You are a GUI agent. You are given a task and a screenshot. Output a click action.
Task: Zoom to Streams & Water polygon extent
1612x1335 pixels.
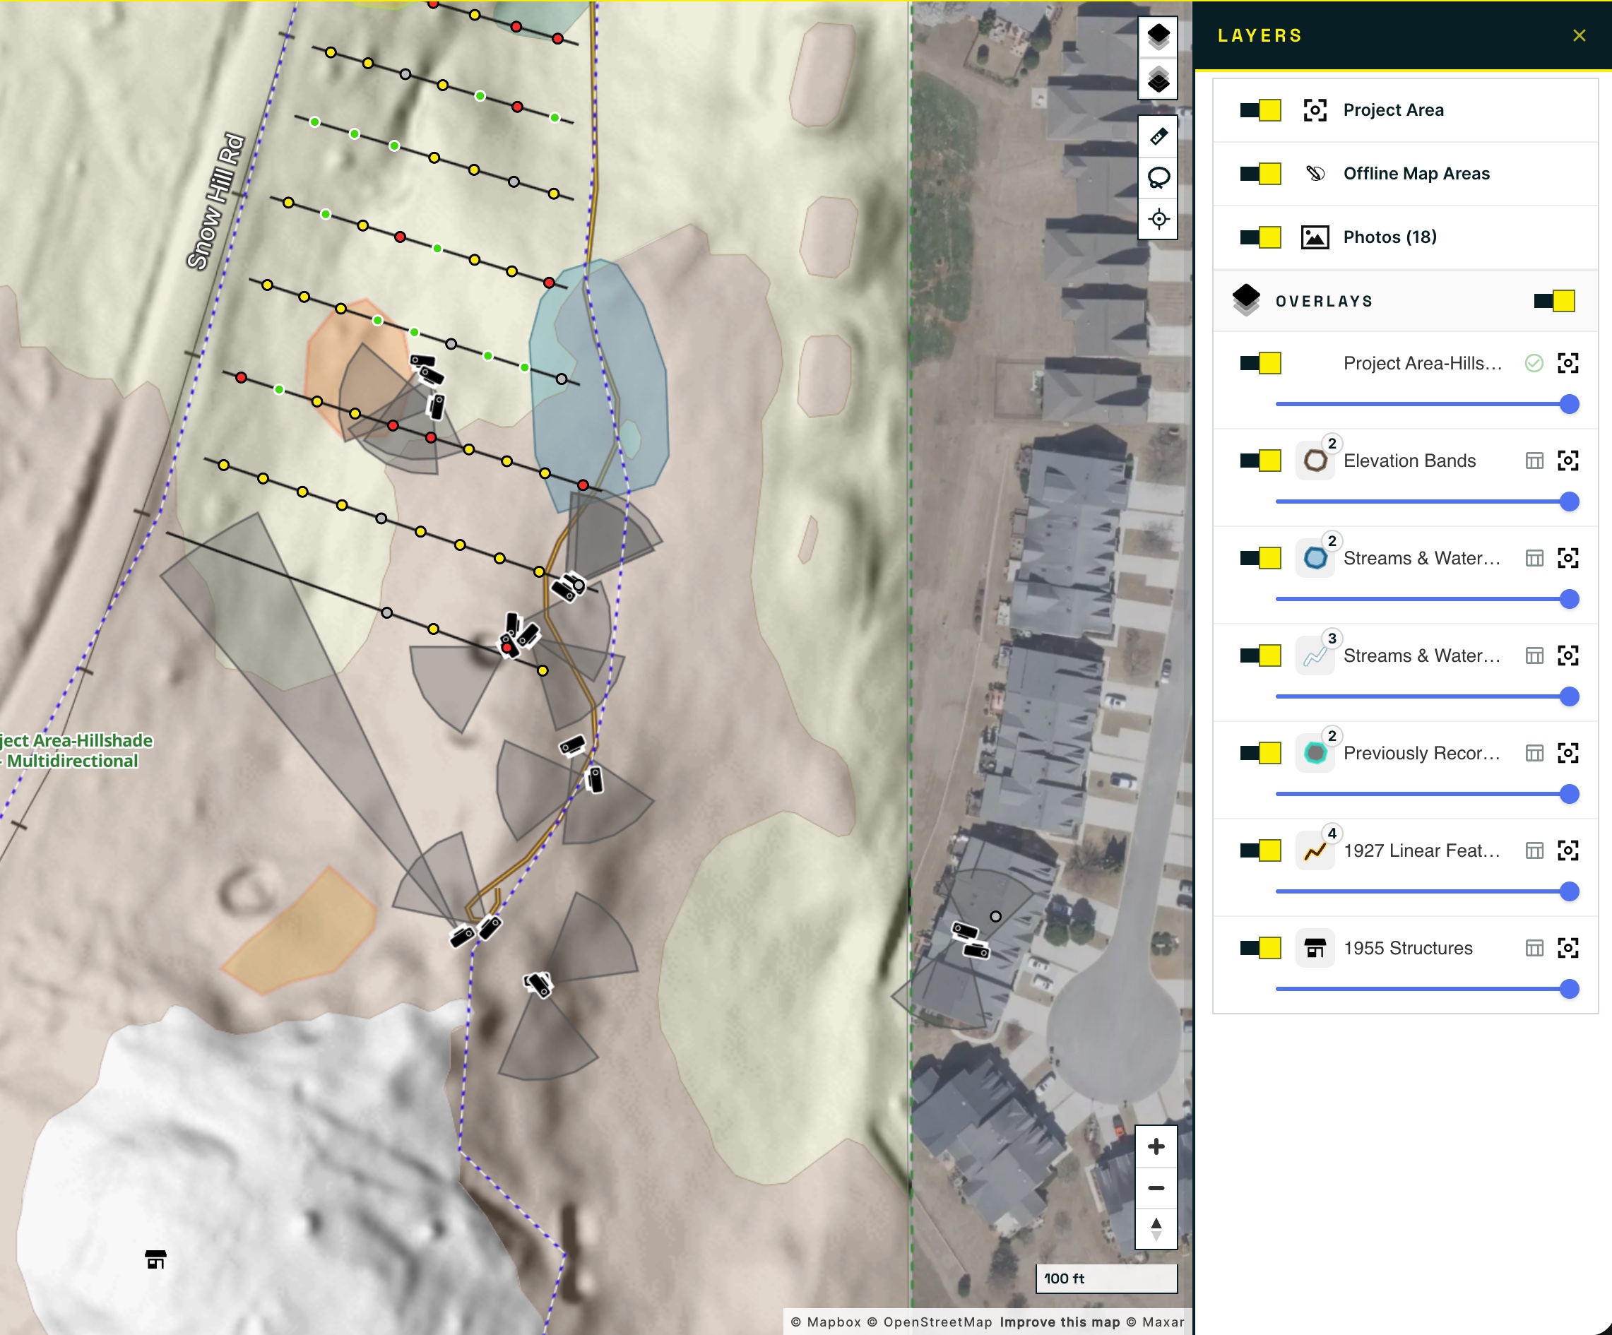(1568, 558)
